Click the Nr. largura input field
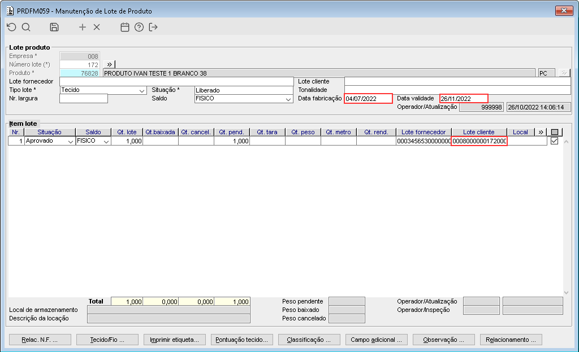Screen dimensions: 579x352 tap(84, 98)
